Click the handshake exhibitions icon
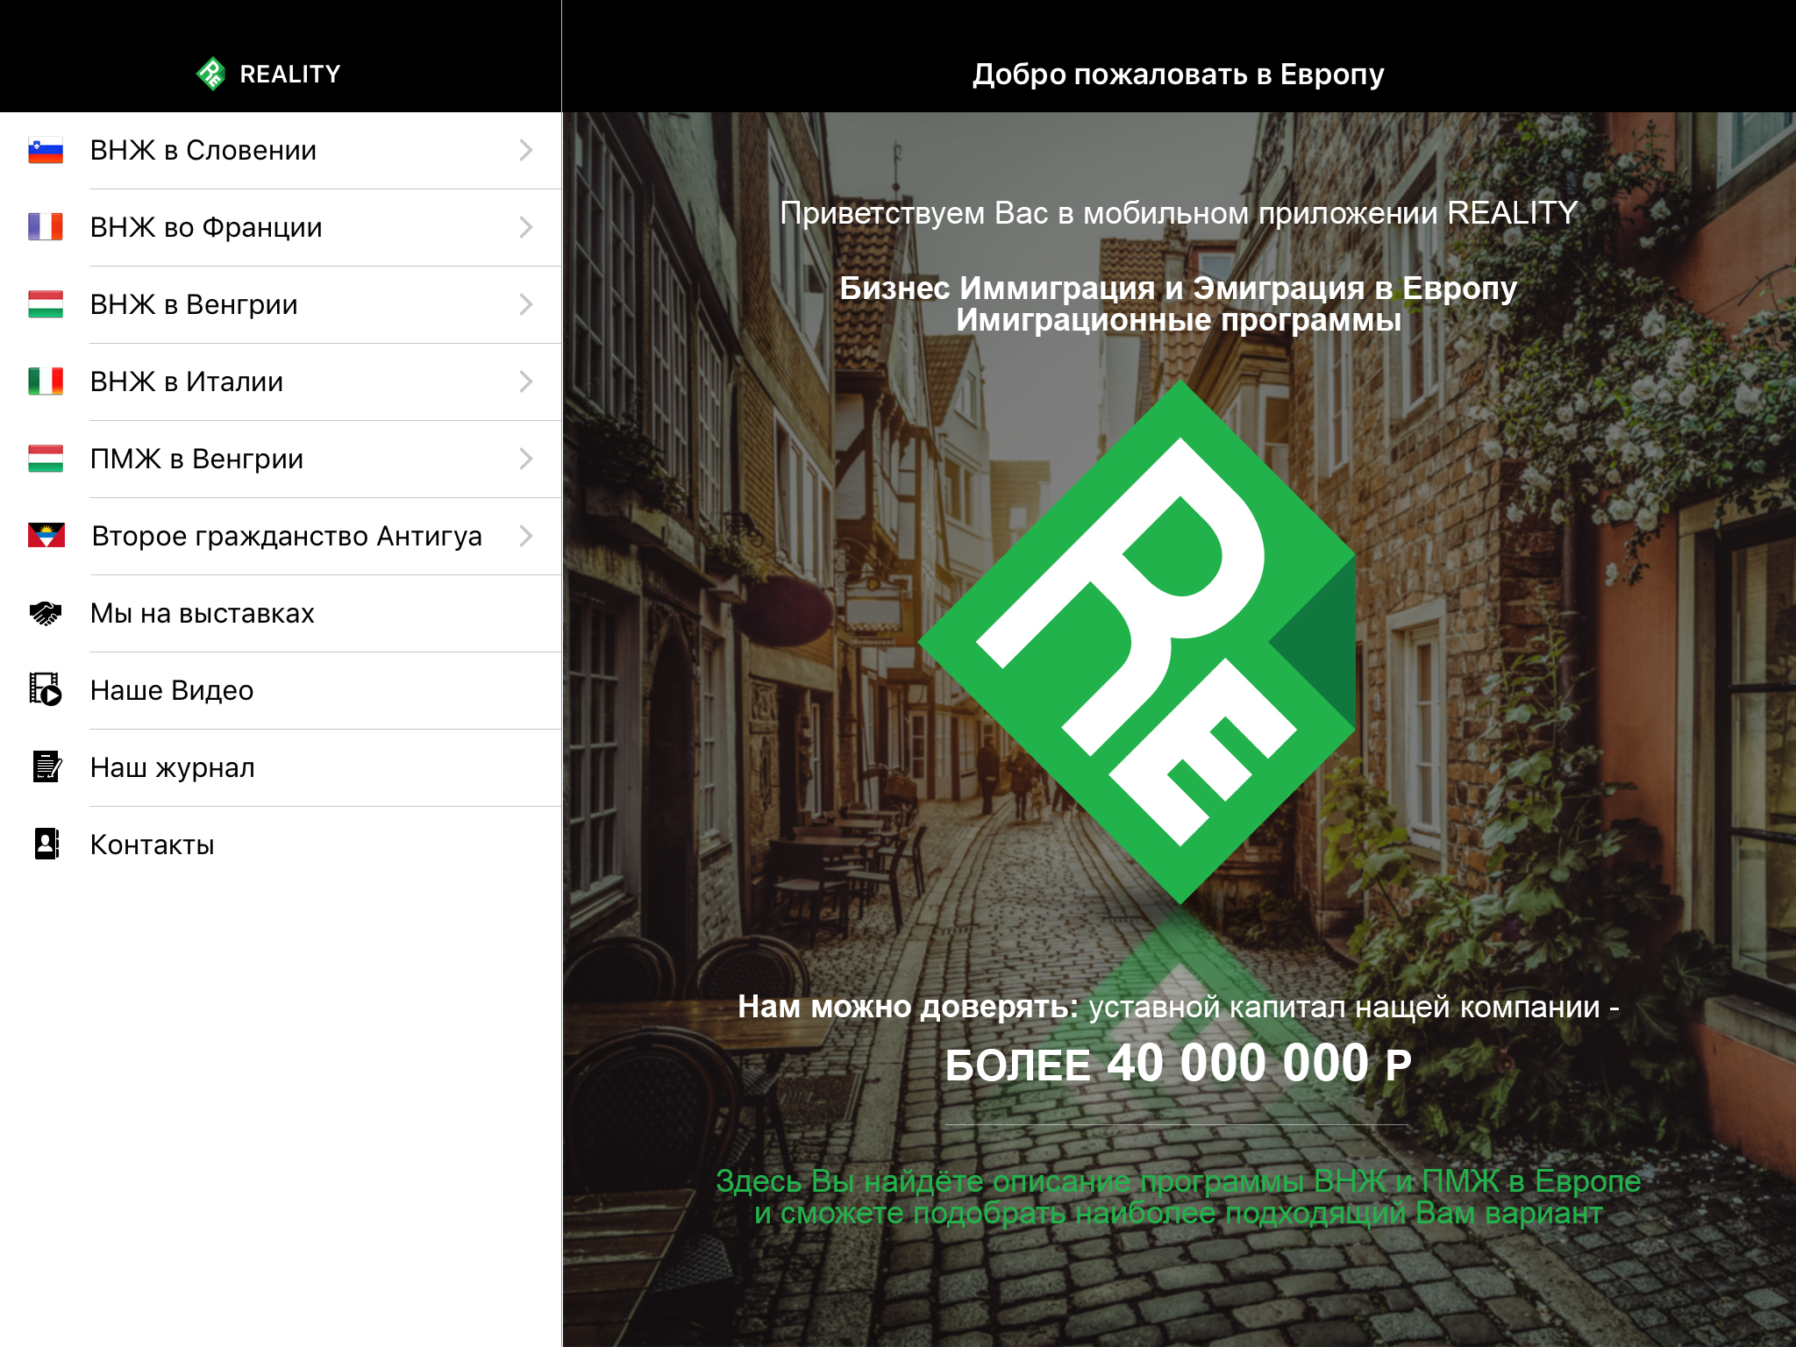1796x1347 pixels. click(46, 613)
